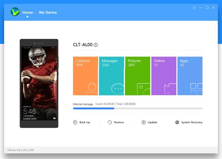Open the Pictures tile
Viewport: 222px width, 159px height.
tap(137, 76)
